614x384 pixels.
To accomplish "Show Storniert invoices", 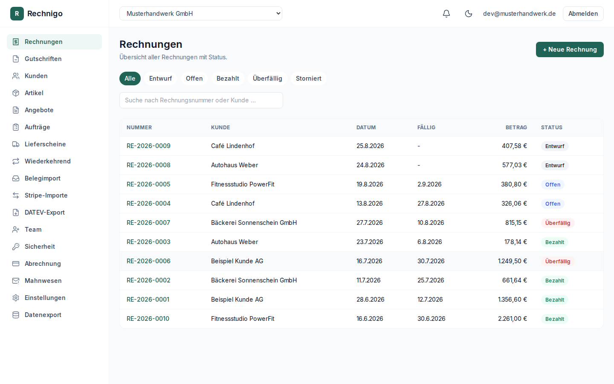I will pos(309,79).
